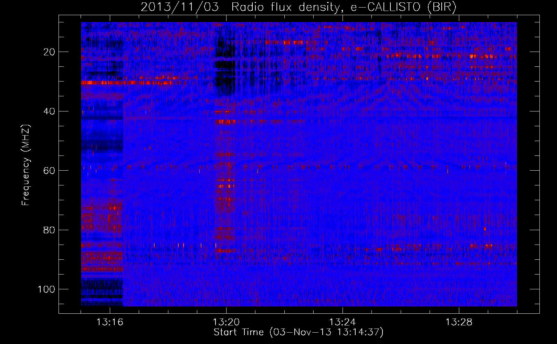Click the 60 frequency tick label

49,171
